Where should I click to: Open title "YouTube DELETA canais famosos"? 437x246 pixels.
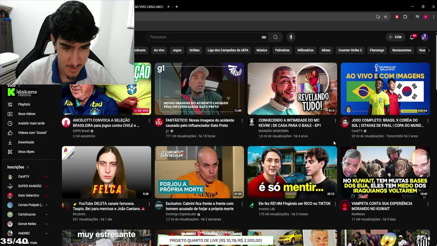coord(109,206)
